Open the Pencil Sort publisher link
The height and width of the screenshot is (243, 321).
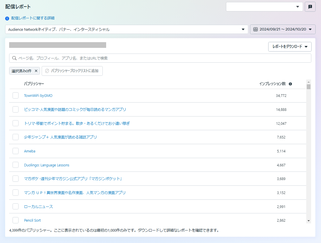tap(32, 220)
